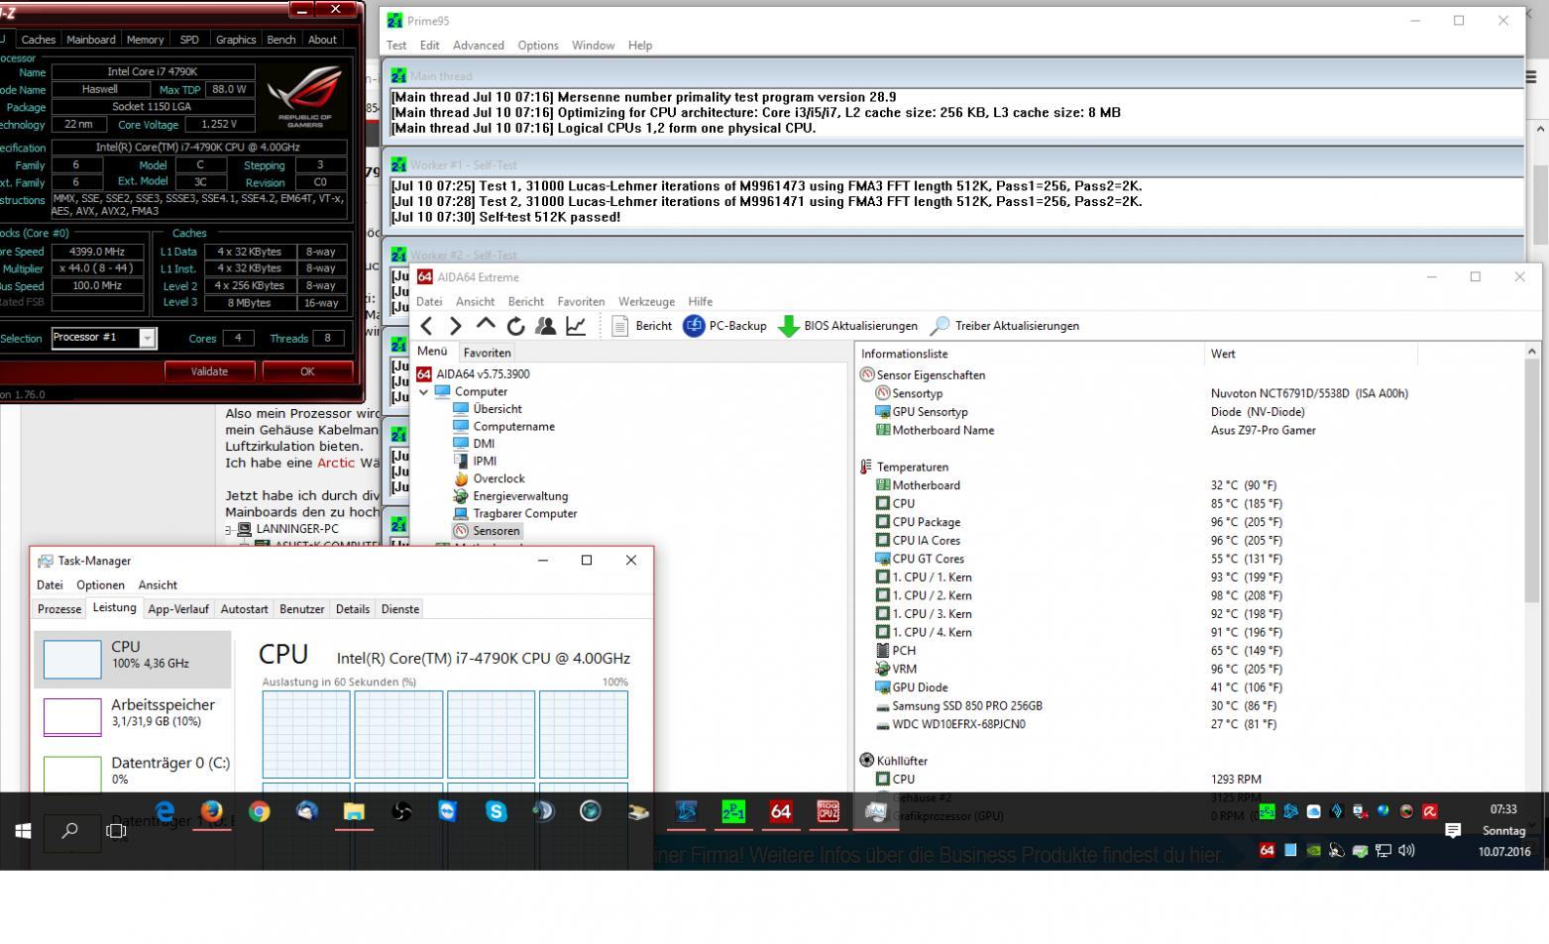Open Skype from taskbar
The width and height of the screenshot is (1549, 944).
coord(496,811)
